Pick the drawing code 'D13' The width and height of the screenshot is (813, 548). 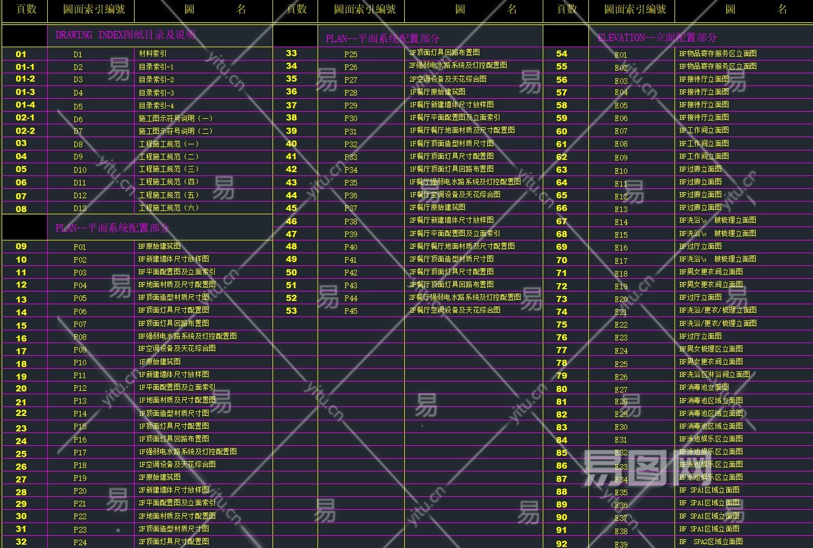coord(80,209)
